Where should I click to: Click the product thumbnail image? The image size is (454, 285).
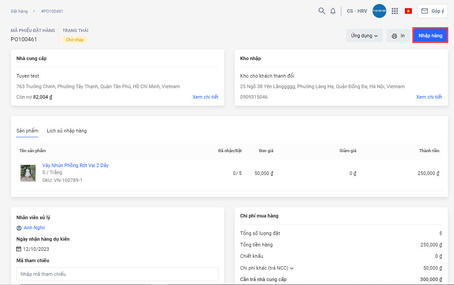tap(28, 173)
